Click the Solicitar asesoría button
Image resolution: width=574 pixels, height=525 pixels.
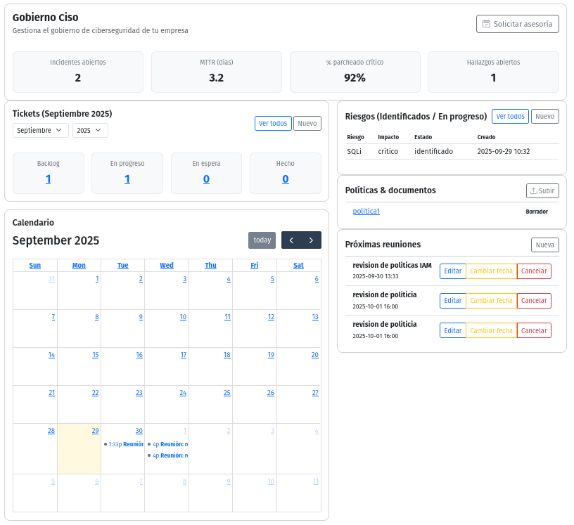coord(517,24)
